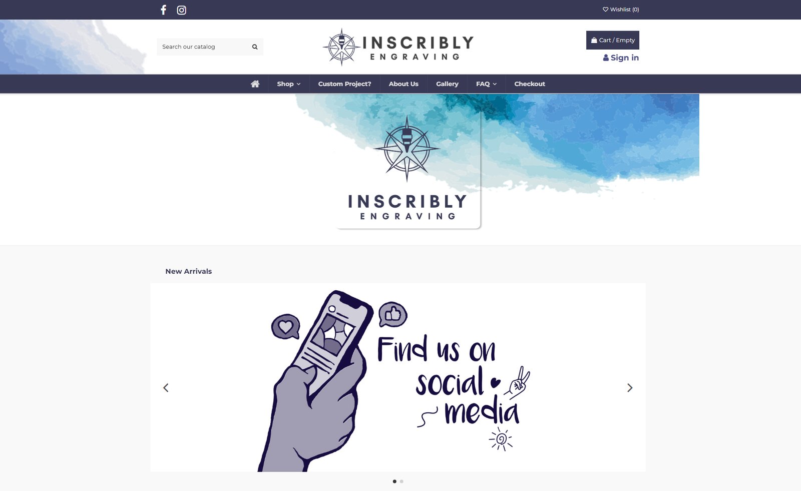Click the Wishlist heart link
Screen dimensions: 801x491
point(621,10)
